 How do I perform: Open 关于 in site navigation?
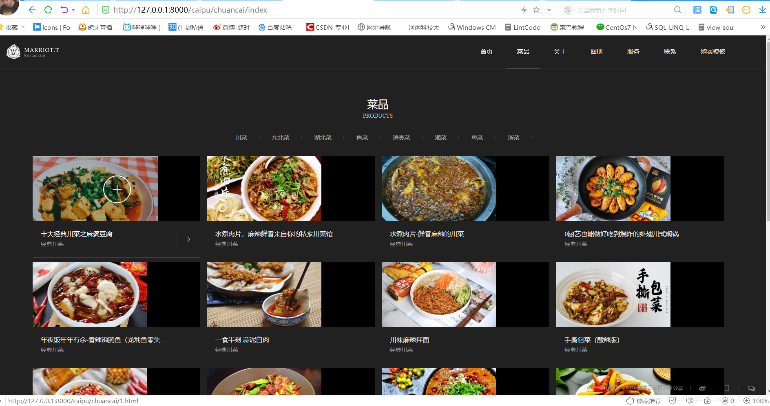(560, 52)
